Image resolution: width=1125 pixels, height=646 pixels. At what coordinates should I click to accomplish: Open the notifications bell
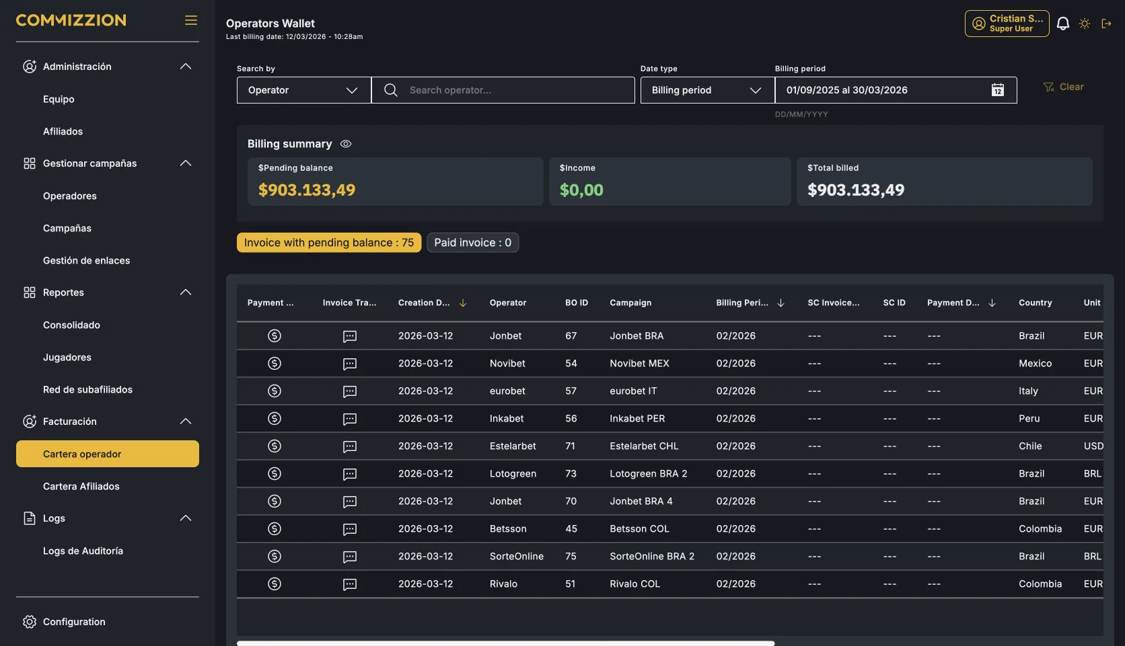pyautogui.click(x=1063, y=24)
